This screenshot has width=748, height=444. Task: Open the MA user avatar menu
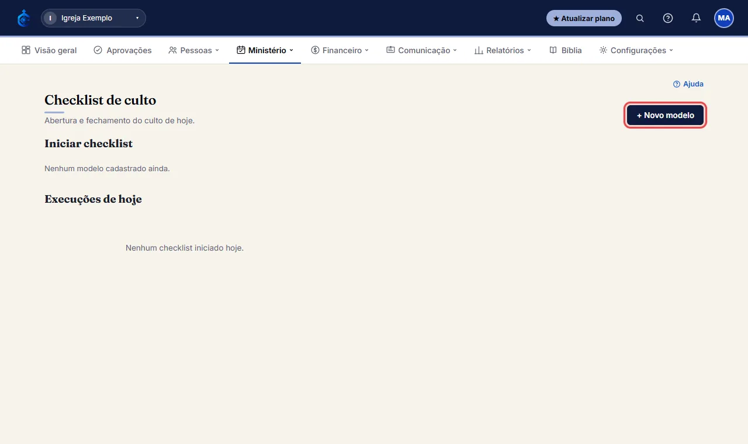pos(724,18)
